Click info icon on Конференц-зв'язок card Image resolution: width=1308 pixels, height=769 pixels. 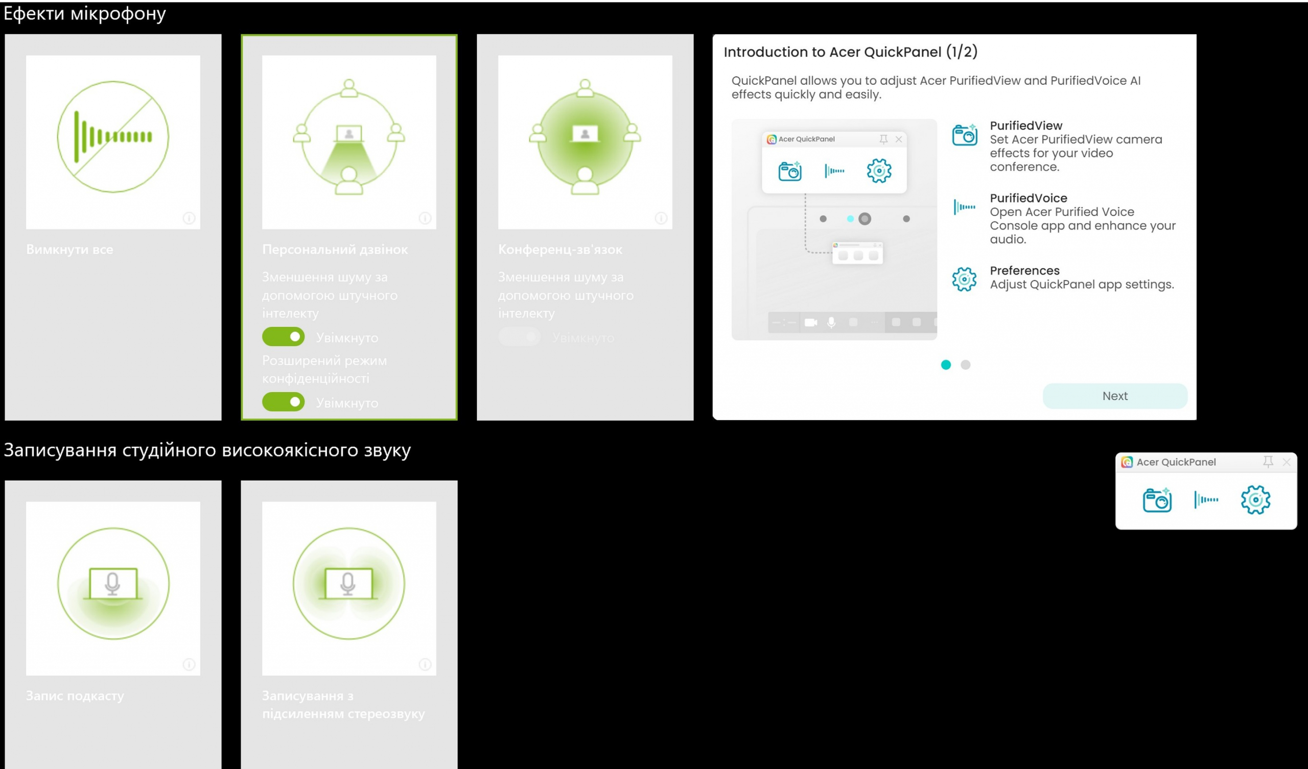coord(661,218)
